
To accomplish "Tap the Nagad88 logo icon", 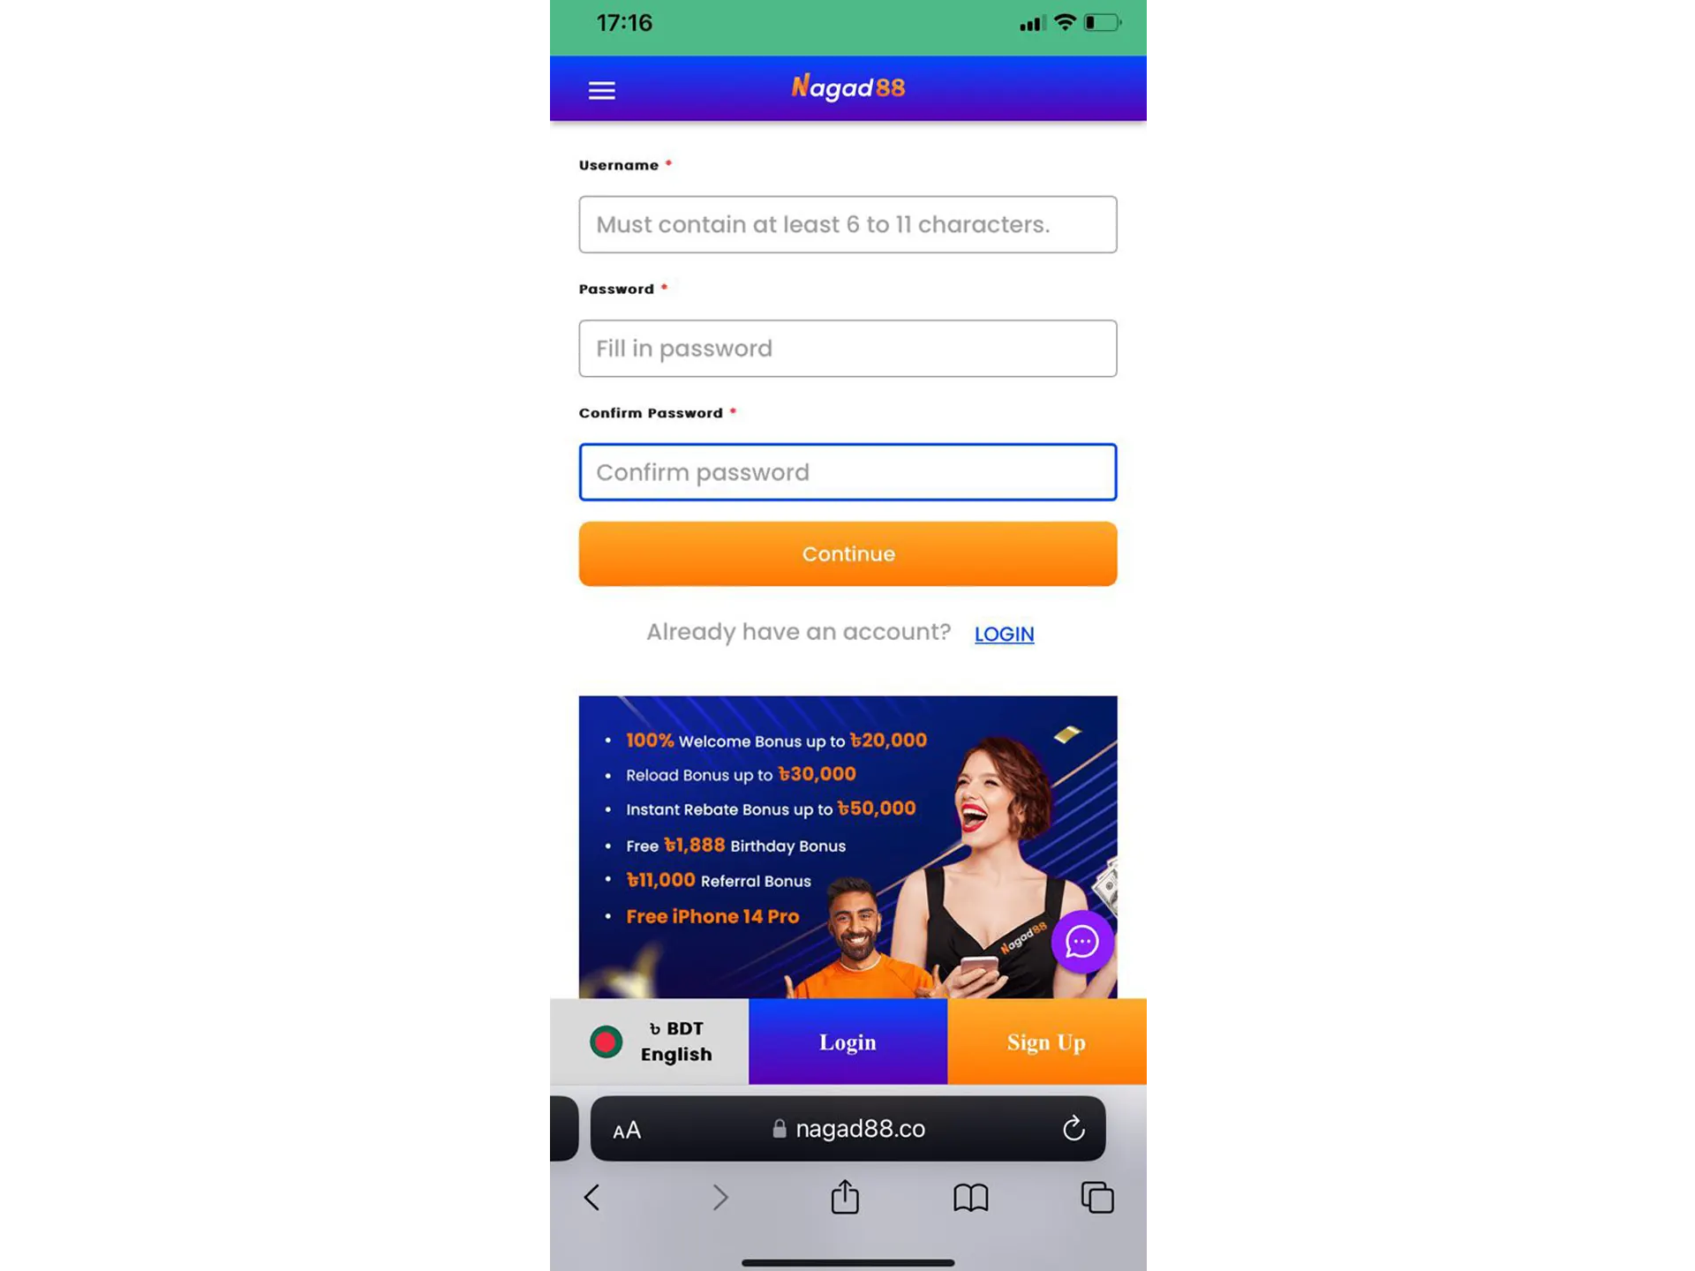I will [x=846, y=86].
